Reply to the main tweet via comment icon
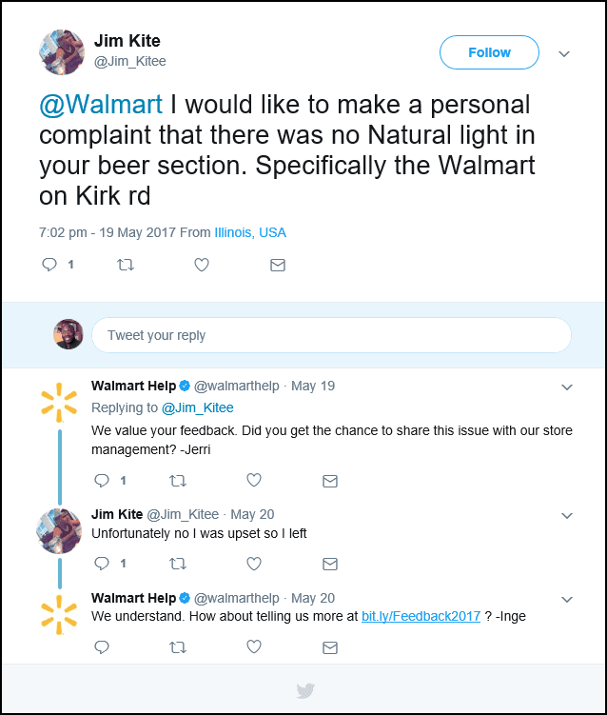Viewport: 607px width, 715px height. point(50,266)
